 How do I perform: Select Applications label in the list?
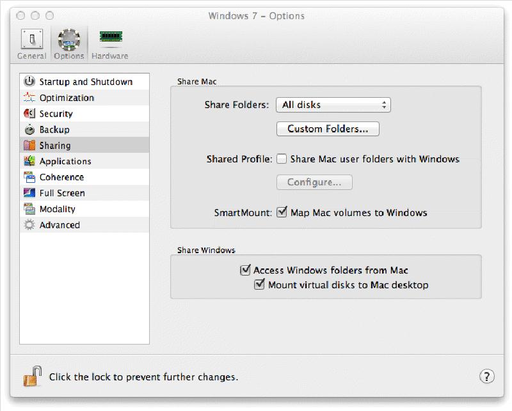pos(65,162)
